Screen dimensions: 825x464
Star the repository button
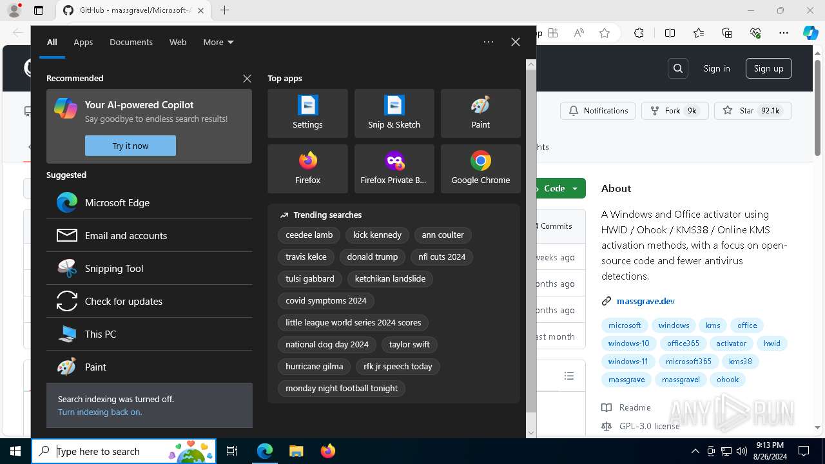tap(753, 111)
